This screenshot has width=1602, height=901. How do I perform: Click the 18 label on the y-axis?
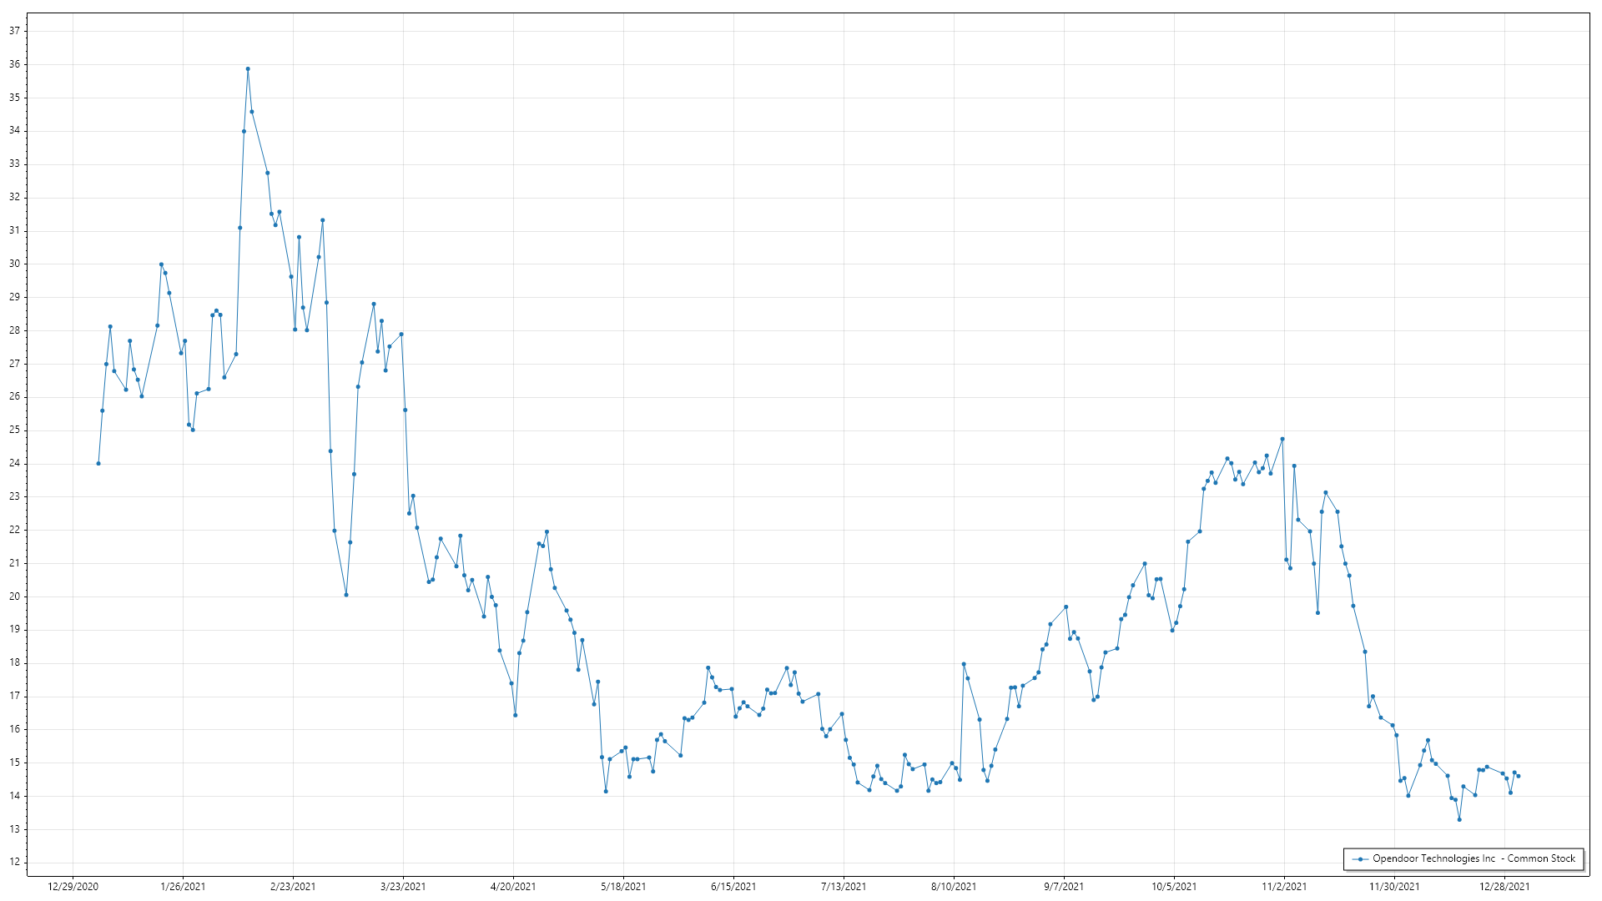tap(14, 663)
